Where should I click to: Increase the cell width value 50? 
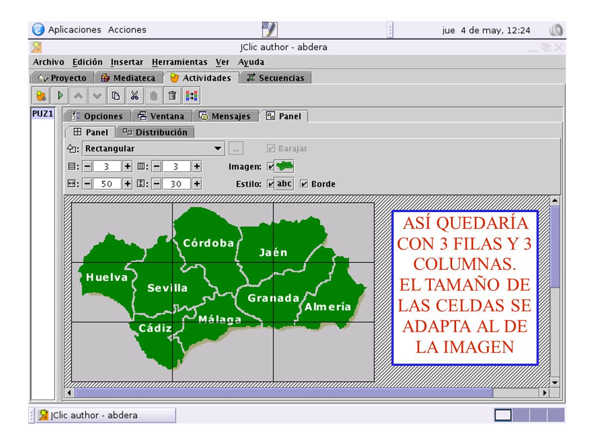click(x=128, y=183)
